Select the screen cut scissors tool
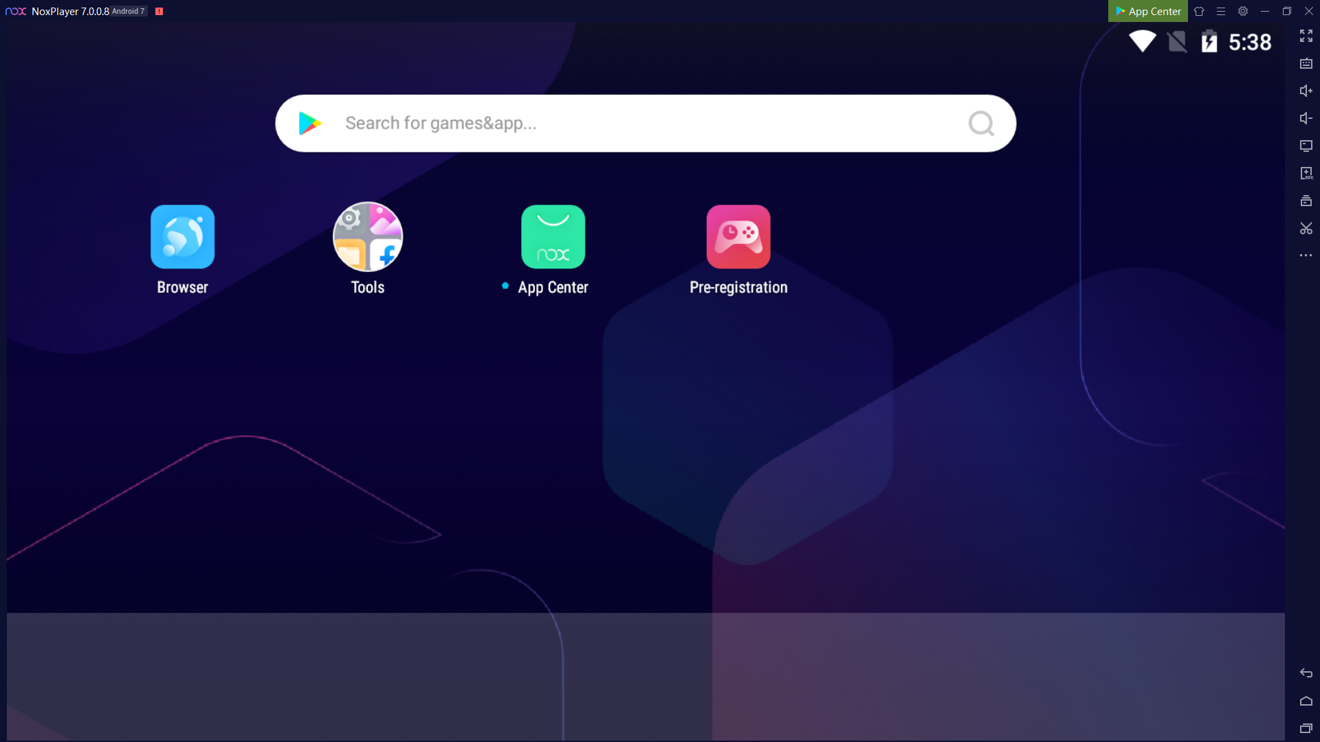Image resolution: width=1320 pixels, height=742 pixels. pyautogui.click(x=1306, y=228)
